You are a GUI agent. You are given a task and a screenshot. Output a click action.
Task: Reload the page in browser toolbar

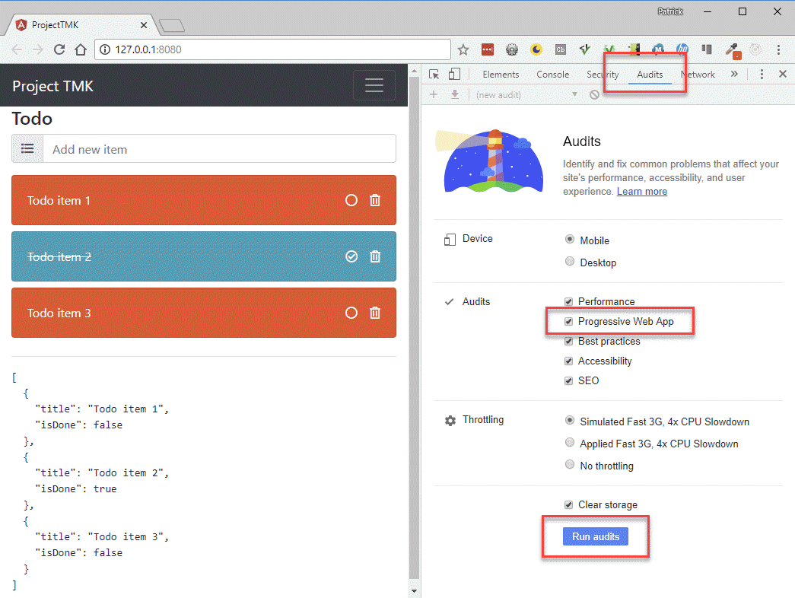pyautogui.click(x=59, y=50)
